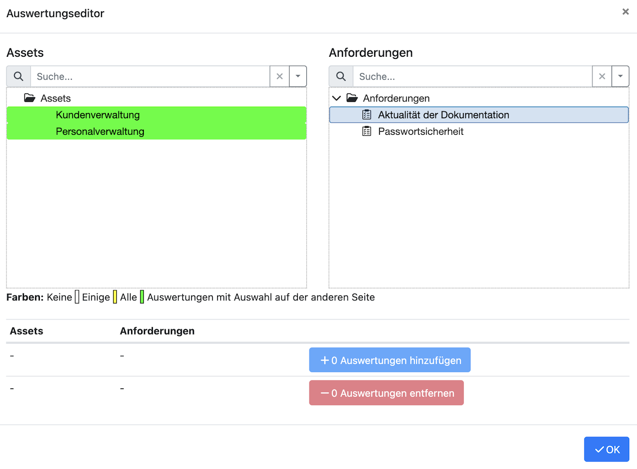
Task: Collapse the Anforderungen tree via its chevron
Action: click(336, 98)
